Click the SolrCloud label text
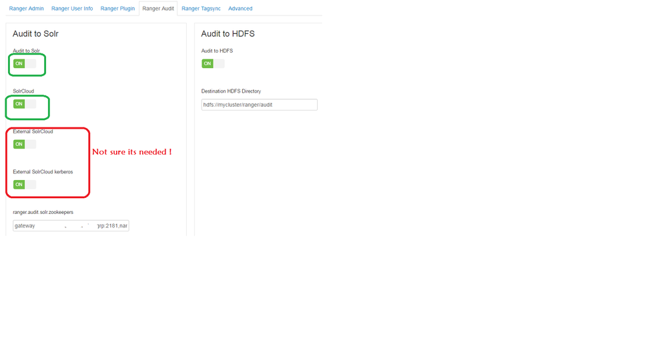Viewport: 666px width, 360px height. coord(23,91)
